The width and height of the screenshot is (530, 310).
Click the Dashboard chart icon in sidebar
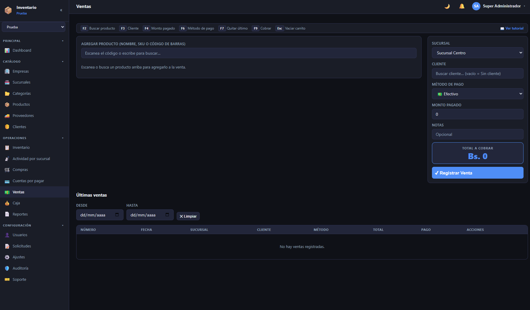coord(7,50)
